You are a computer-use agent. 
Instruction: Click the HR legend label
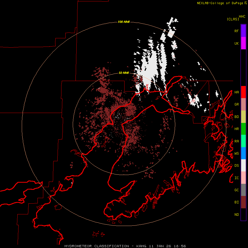(236, 129)
